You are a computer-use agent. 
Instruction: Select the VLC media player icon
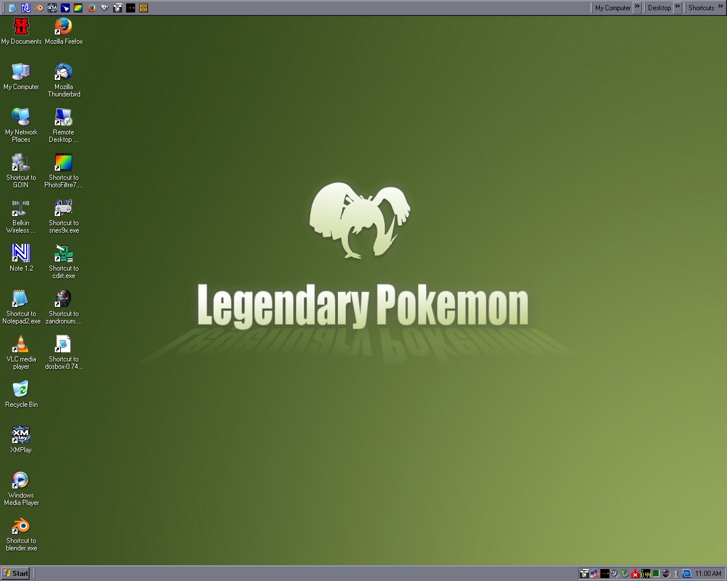pos(21,345)
